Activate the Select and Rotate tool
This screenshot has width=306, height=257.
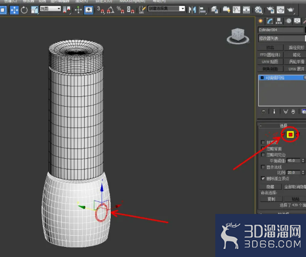24,10
